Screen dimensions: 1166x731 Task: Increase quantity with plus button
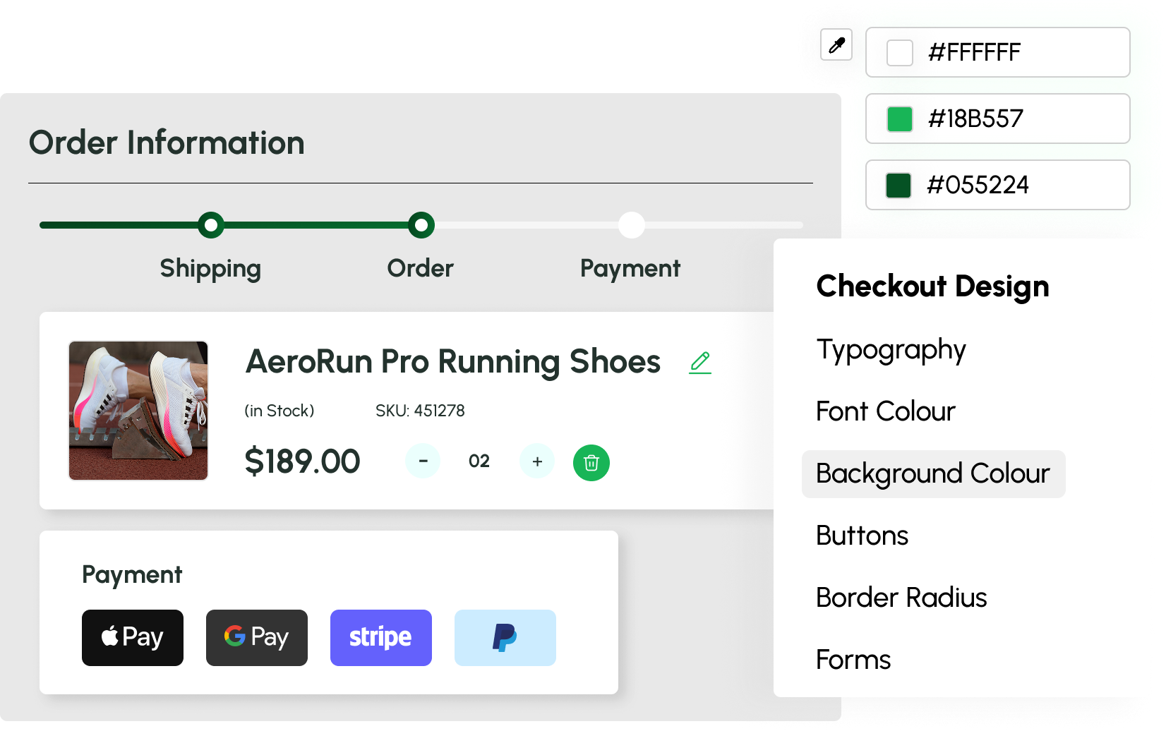[537, 461]
